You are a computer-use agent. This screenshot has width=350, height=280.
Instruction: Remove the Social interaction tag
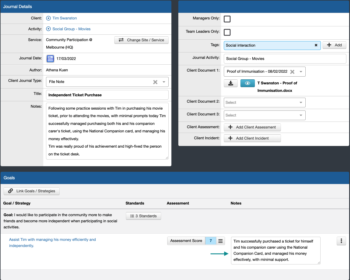coord(316,45)
